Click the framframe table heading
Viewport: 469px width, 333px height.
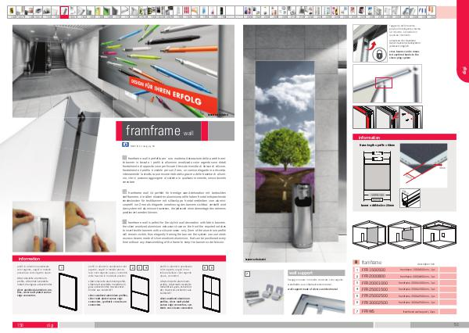click(x=371, y=262)
